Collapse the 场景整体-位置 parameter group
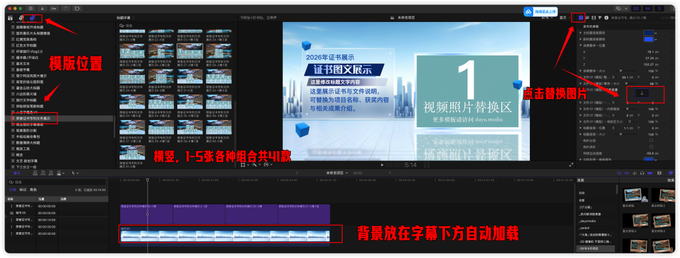The width and height of the screenshot is (680, 258). (581, 45)
